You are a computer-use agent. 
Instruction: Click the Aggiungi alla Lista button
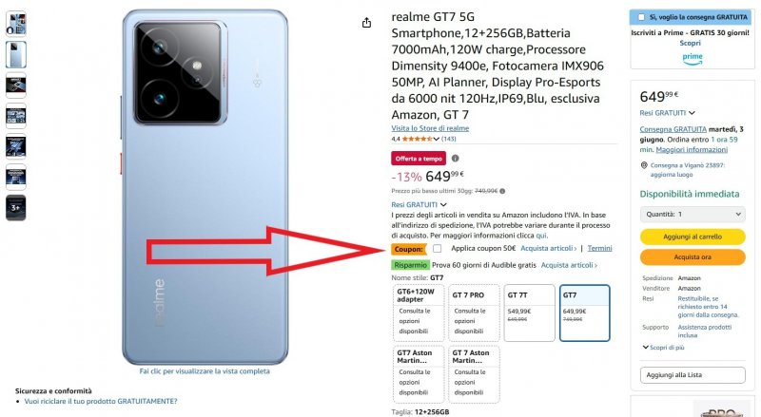[693, 375]
